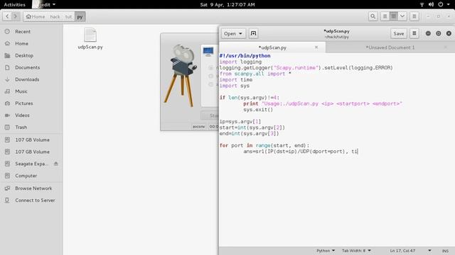Click the 'sys.exit()' code line
The image size is (455, 255).
pos(258,110)
